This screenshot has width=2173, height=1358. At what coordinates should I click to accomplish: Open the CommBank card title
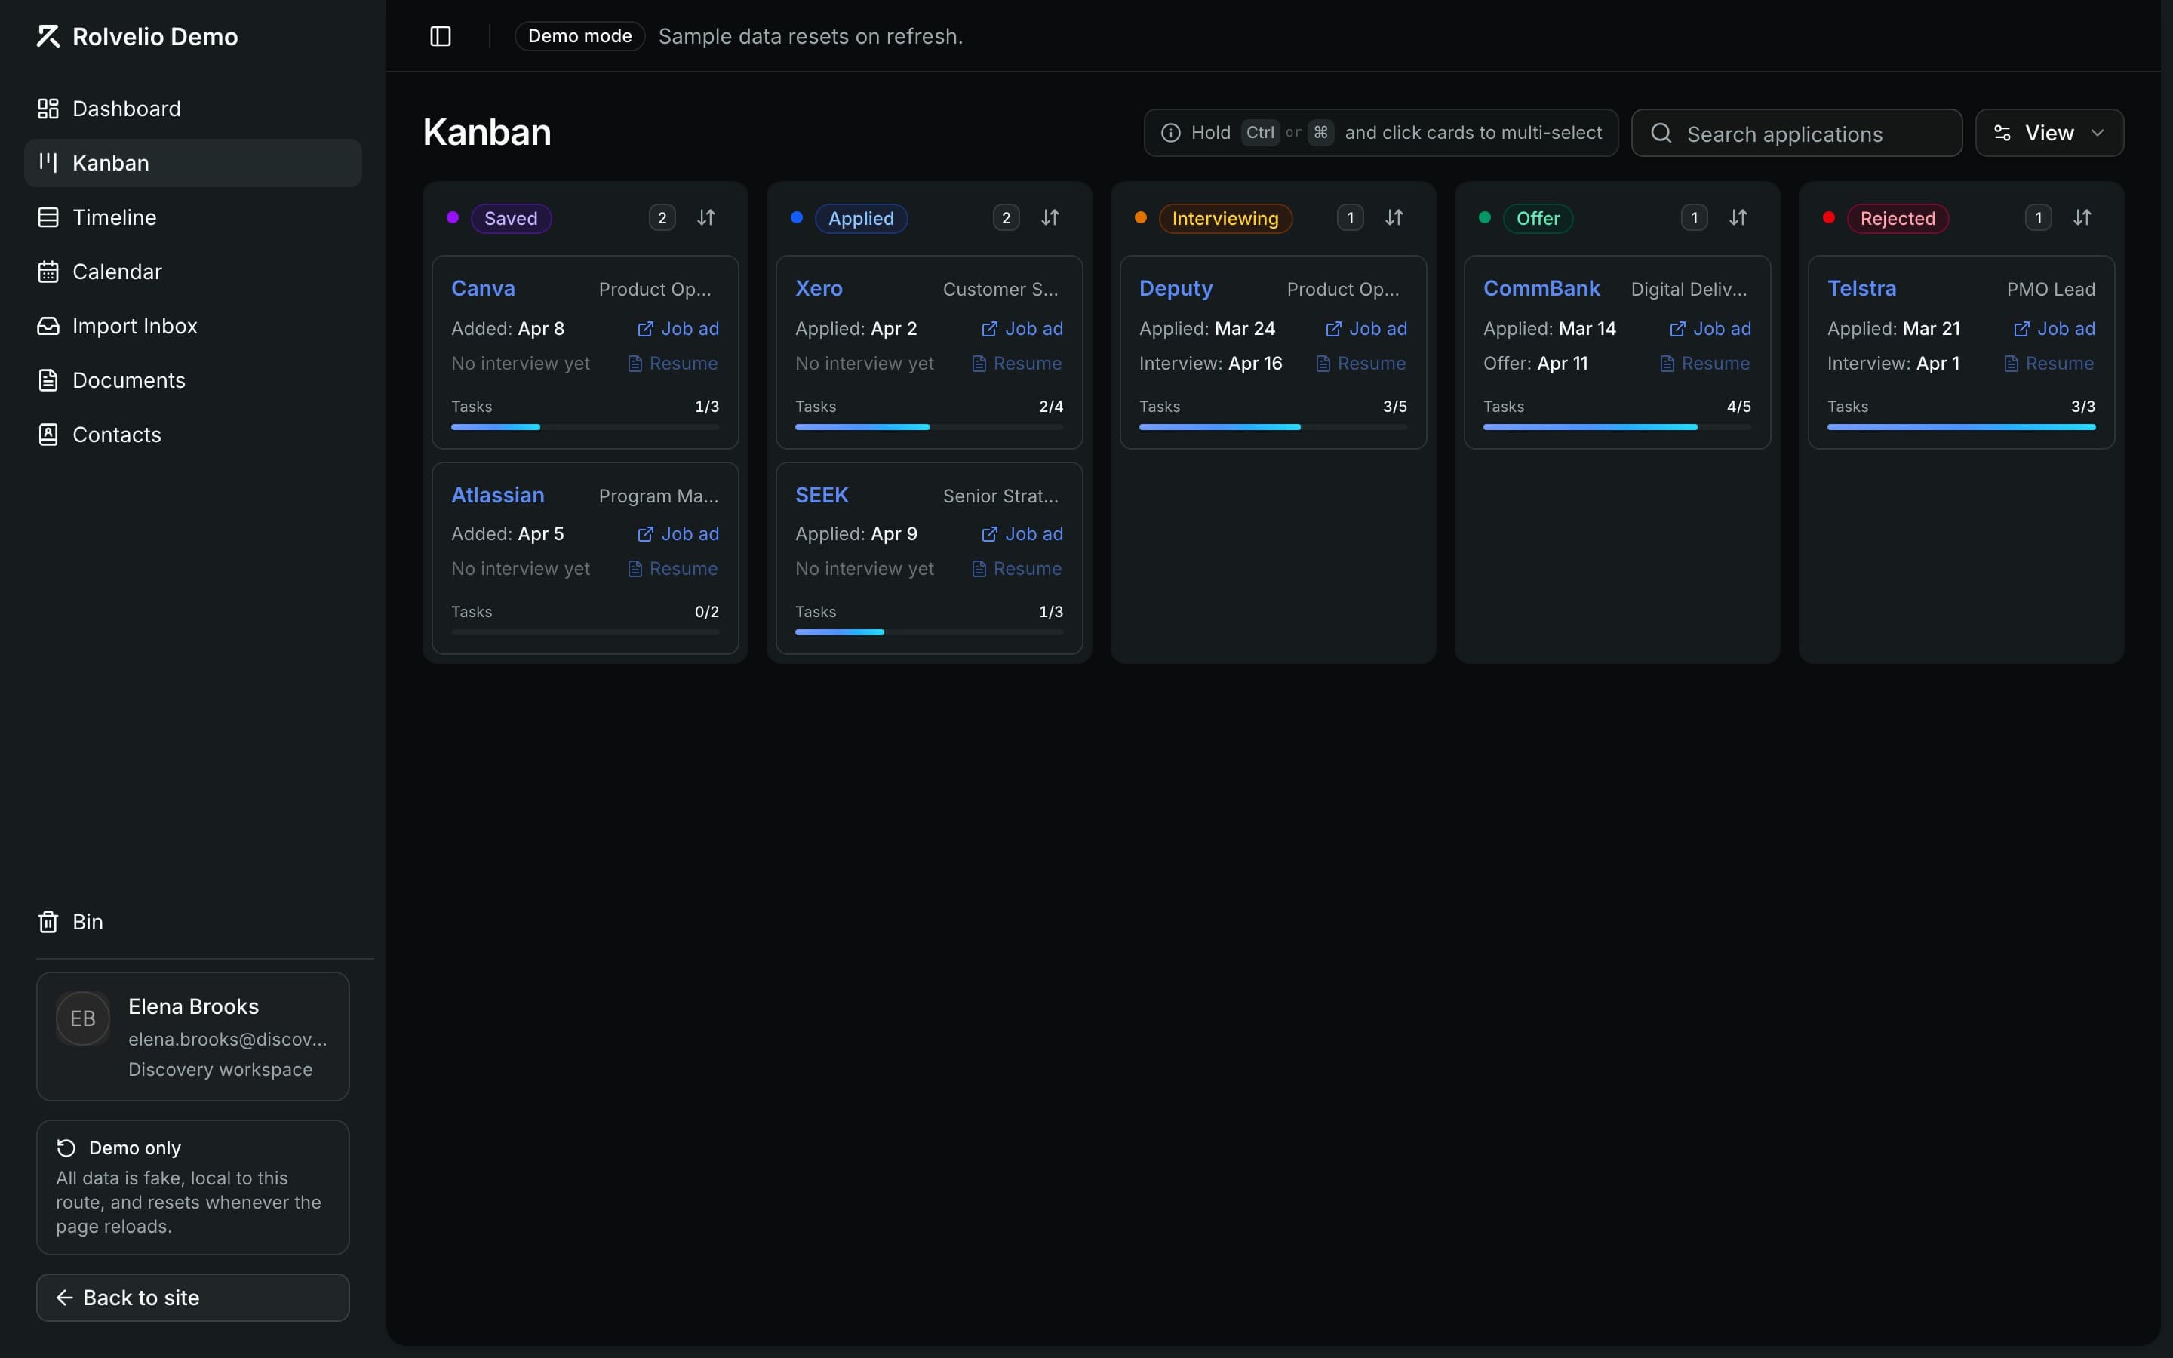[x=1541, y=288]
